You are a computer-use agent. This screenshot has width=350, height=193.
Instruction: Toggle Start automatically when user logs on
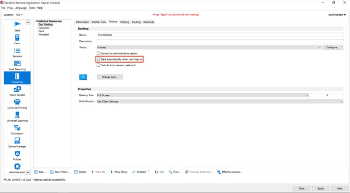[98, 60]
